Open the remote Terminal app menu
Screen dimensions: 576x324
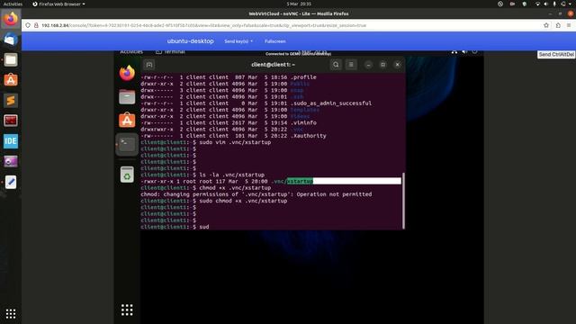click(x=170, y=52)
